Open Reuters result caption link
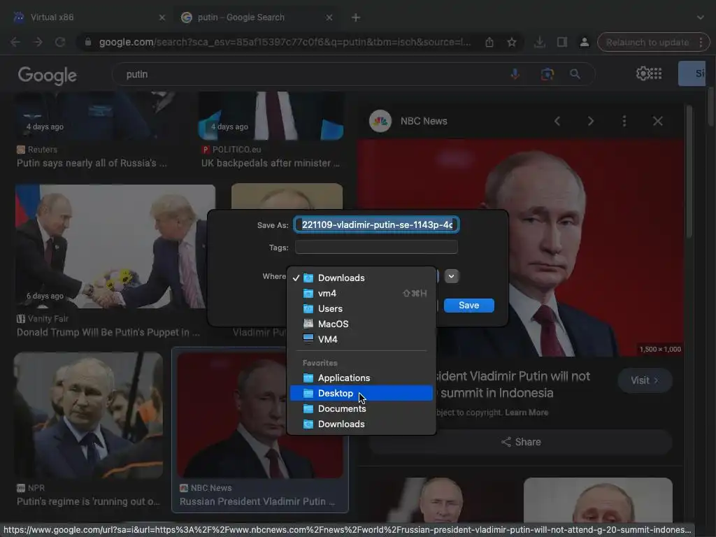 point(92,163)
